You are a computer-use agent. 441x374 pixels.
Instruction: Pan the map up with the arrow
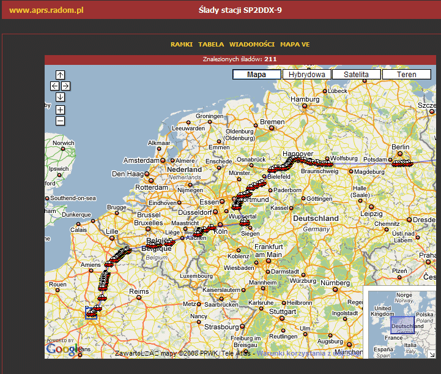pos(60,75)
